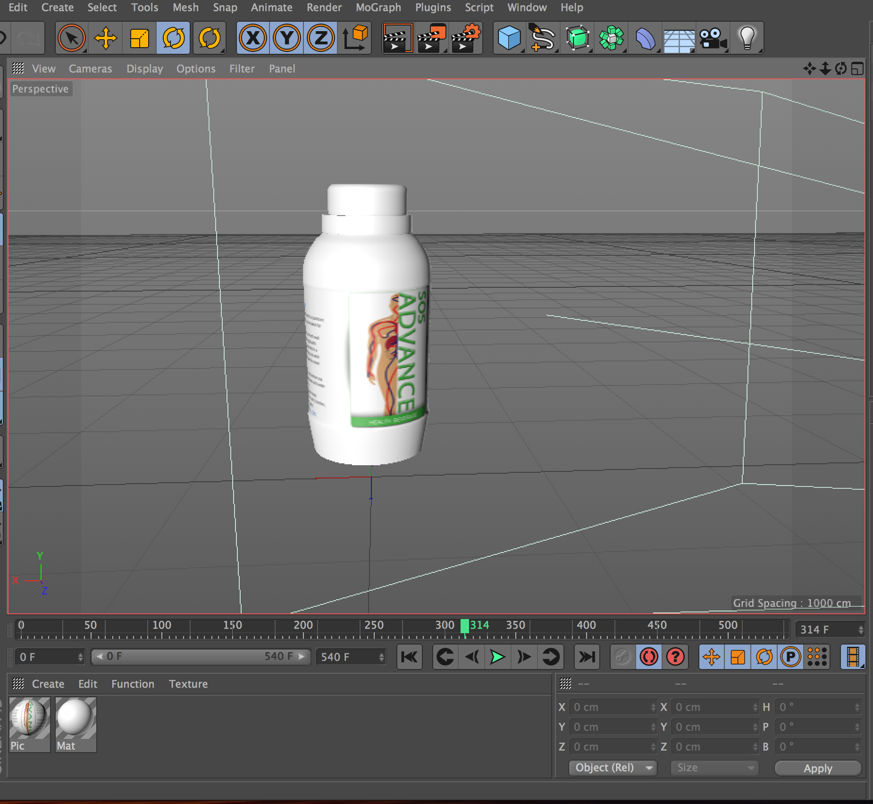Toggle scale keyframe recording
Image resolution: width=873 pixels, height=804 pixels.
click(x=738, y=657)
